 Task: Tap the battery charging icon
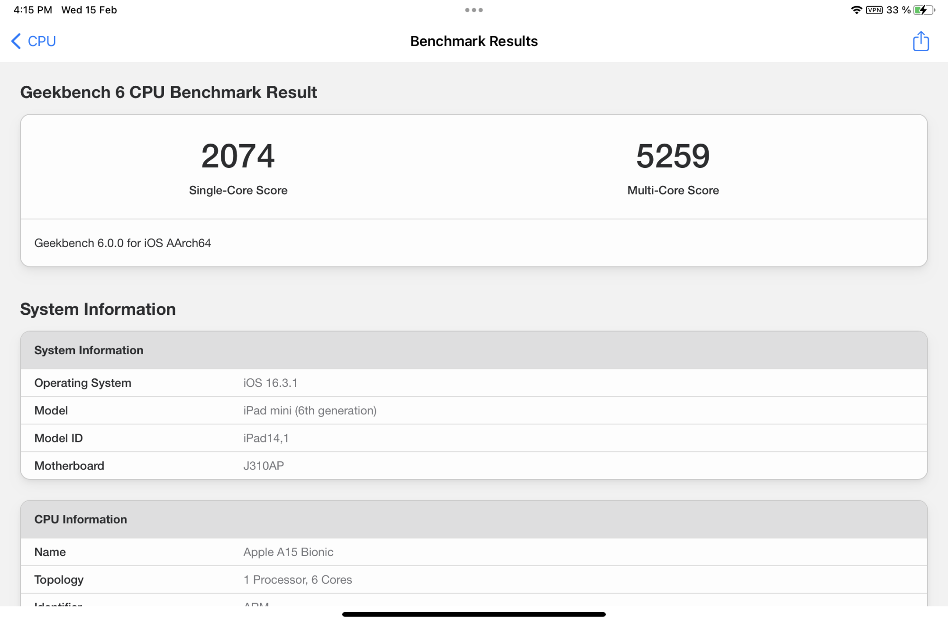click(x=923, y=10)
